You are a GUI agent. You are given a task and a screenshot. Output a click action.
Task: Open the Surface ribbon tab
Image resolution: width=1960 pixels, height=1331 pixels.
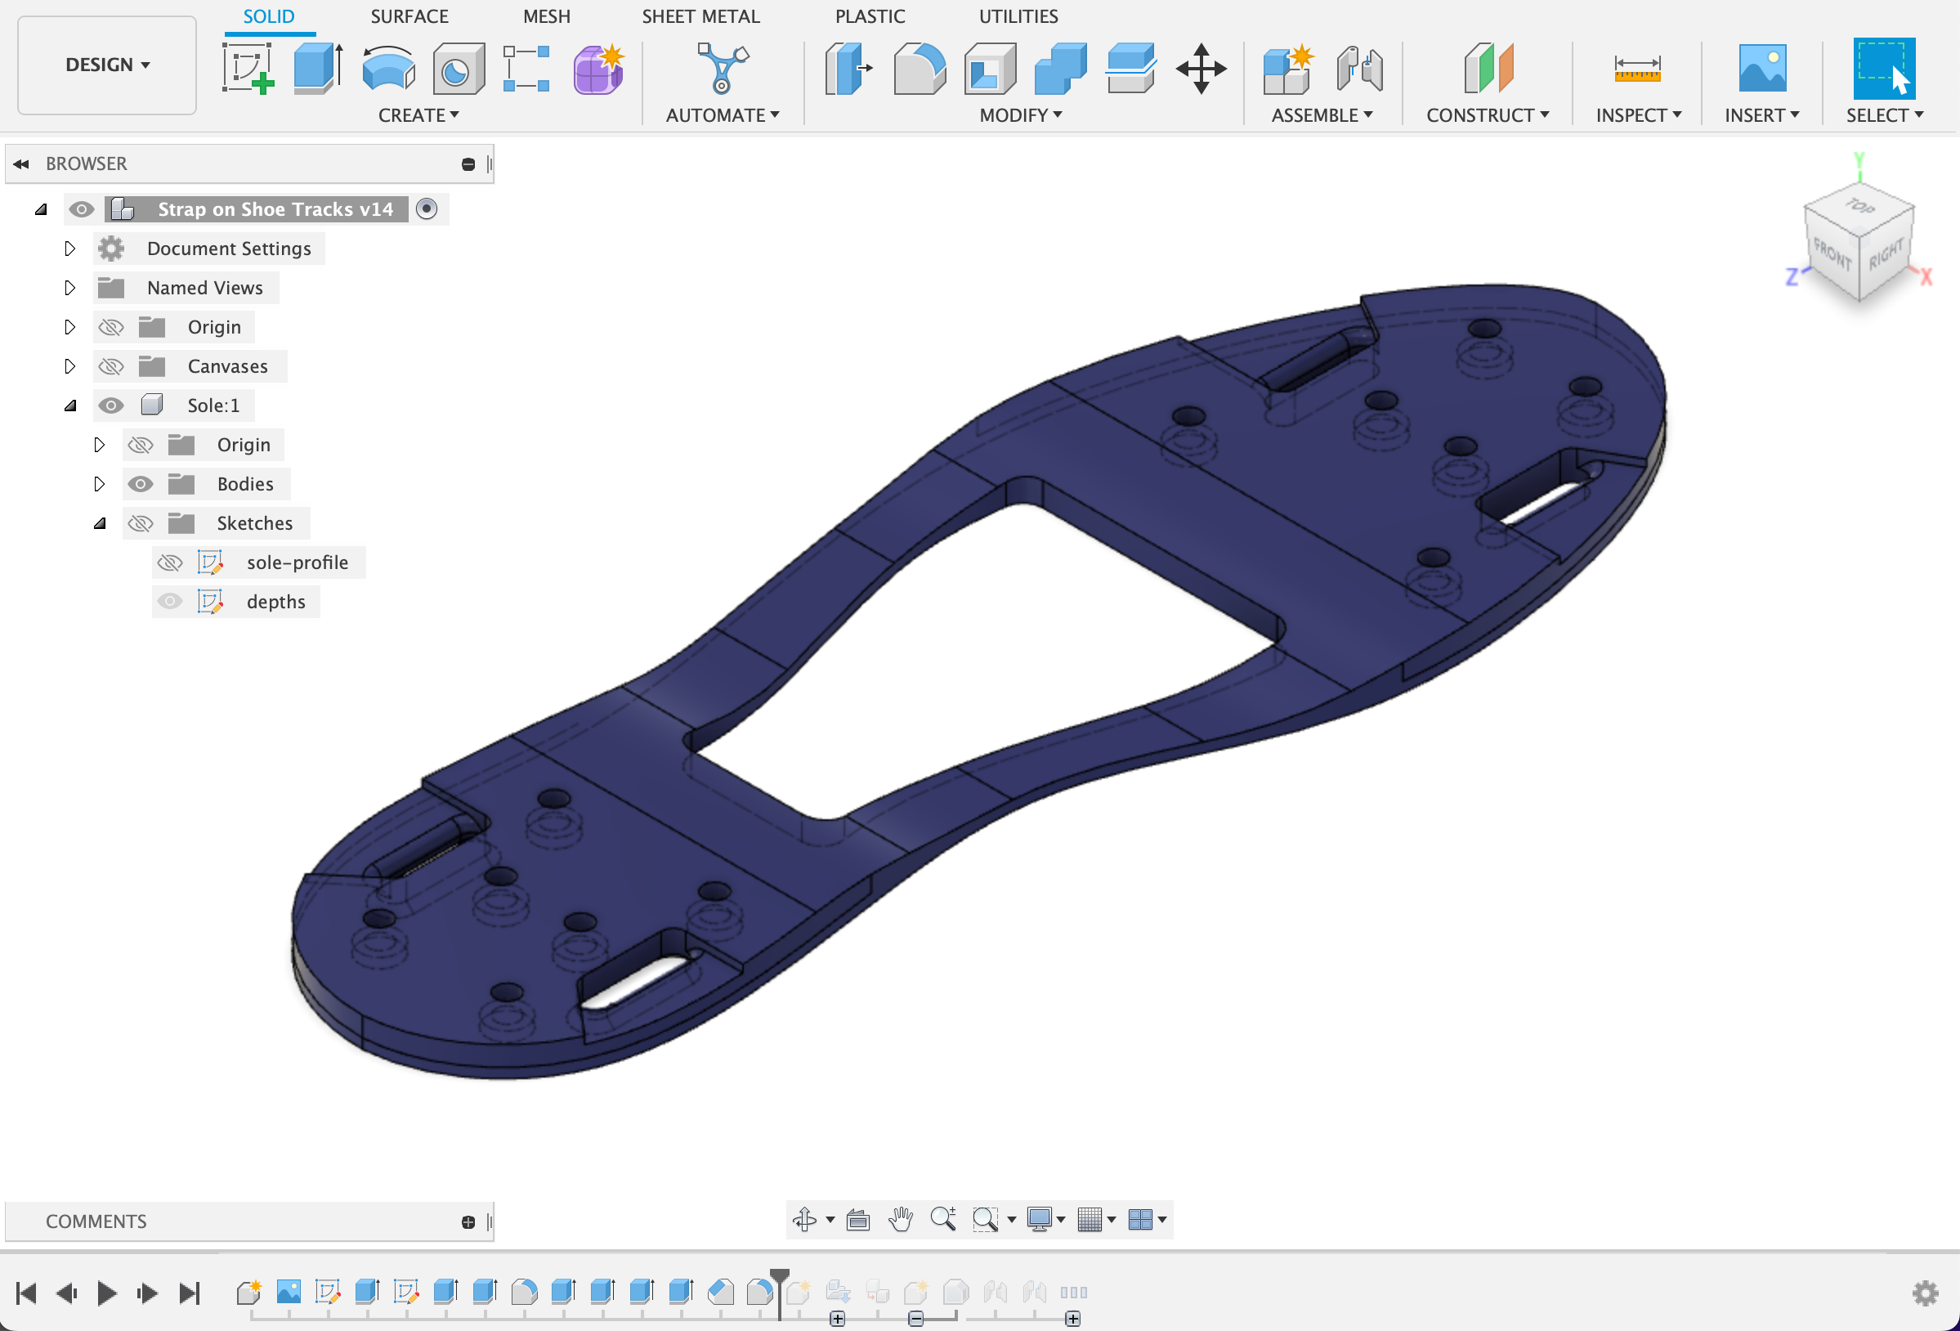click(409, 16)
